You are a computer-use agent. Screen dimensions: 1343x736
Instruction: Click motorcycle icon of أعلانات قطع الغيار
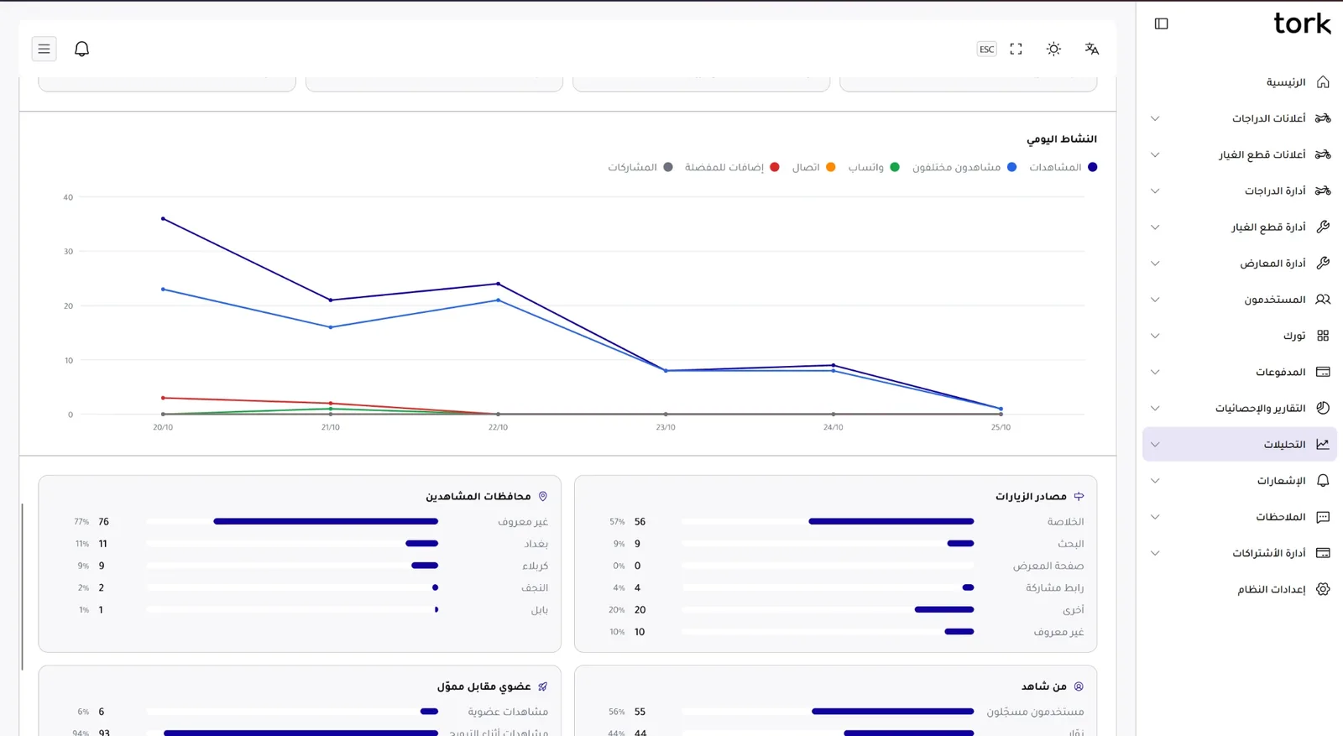1323,154
